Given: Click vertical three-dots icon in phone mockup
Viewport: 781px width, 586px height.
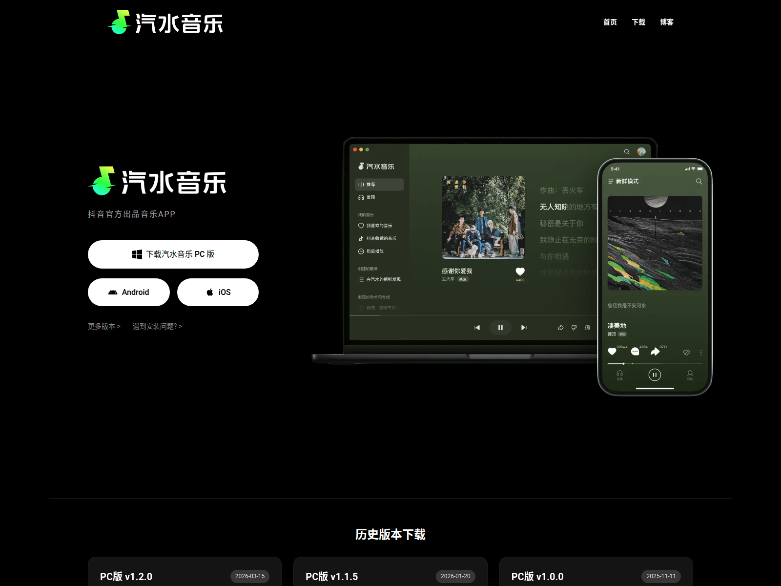Looking at the screenshot, I should coord(701,353).
